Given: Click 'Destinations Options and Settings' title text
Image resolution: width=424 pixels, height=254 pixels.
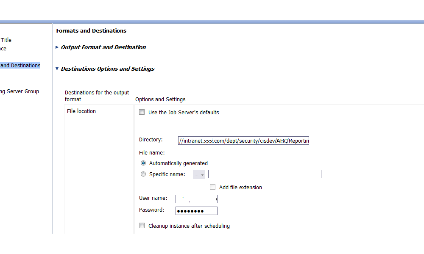Looking at the screenshot, I should 108,69.
